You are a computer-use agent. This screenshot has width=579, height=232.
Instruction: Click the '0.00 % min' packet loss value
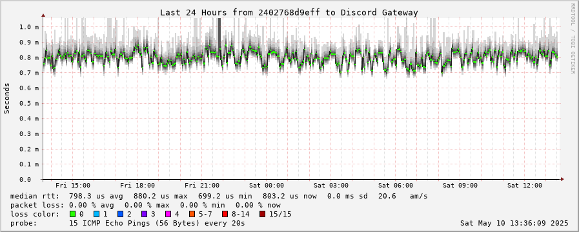coord(202,205)
